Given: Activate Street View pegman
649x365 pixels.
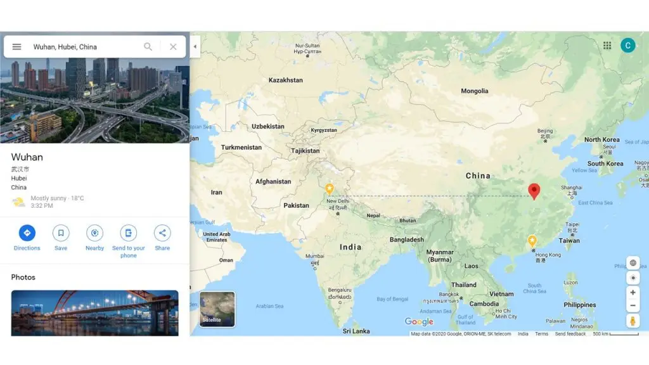Looking at the screenshot, I should 633,321.
